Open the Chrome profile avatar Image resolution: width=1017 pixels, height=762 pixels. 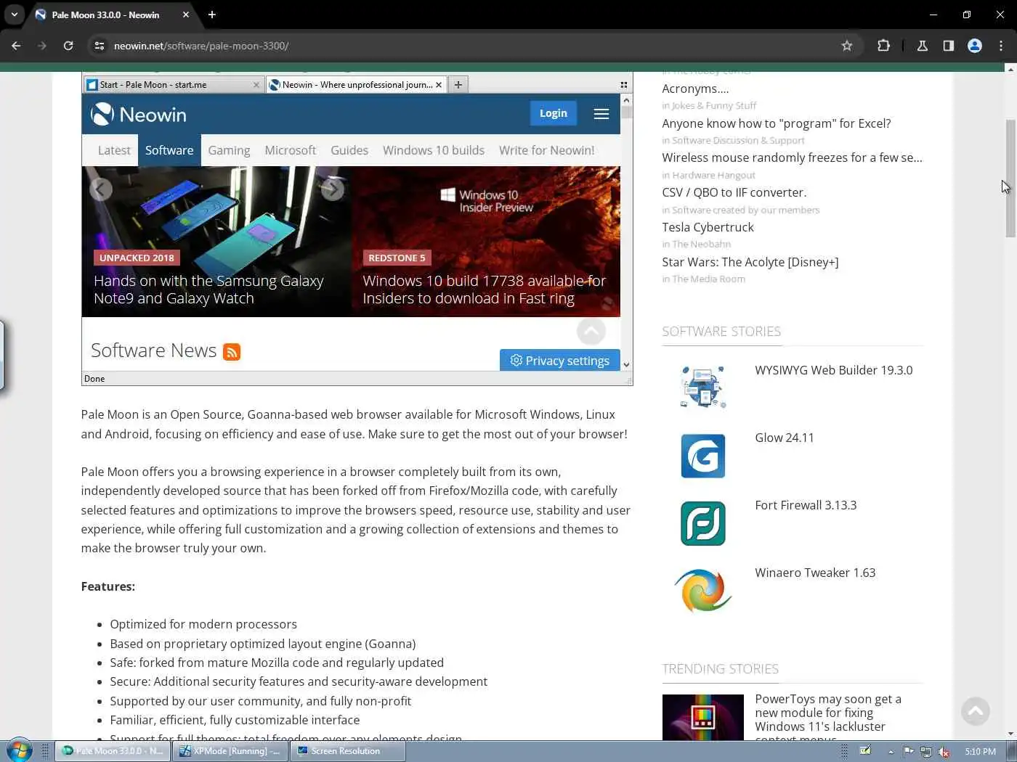click(975, 46)
